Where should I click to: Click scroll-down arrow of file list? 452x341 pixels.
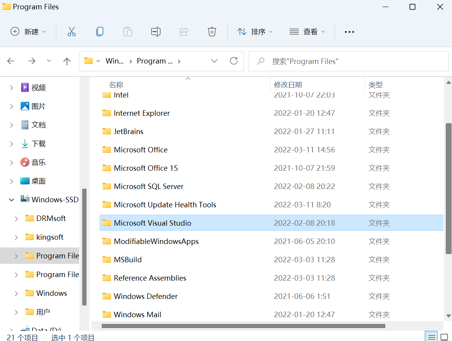click(x=448, y=316)
